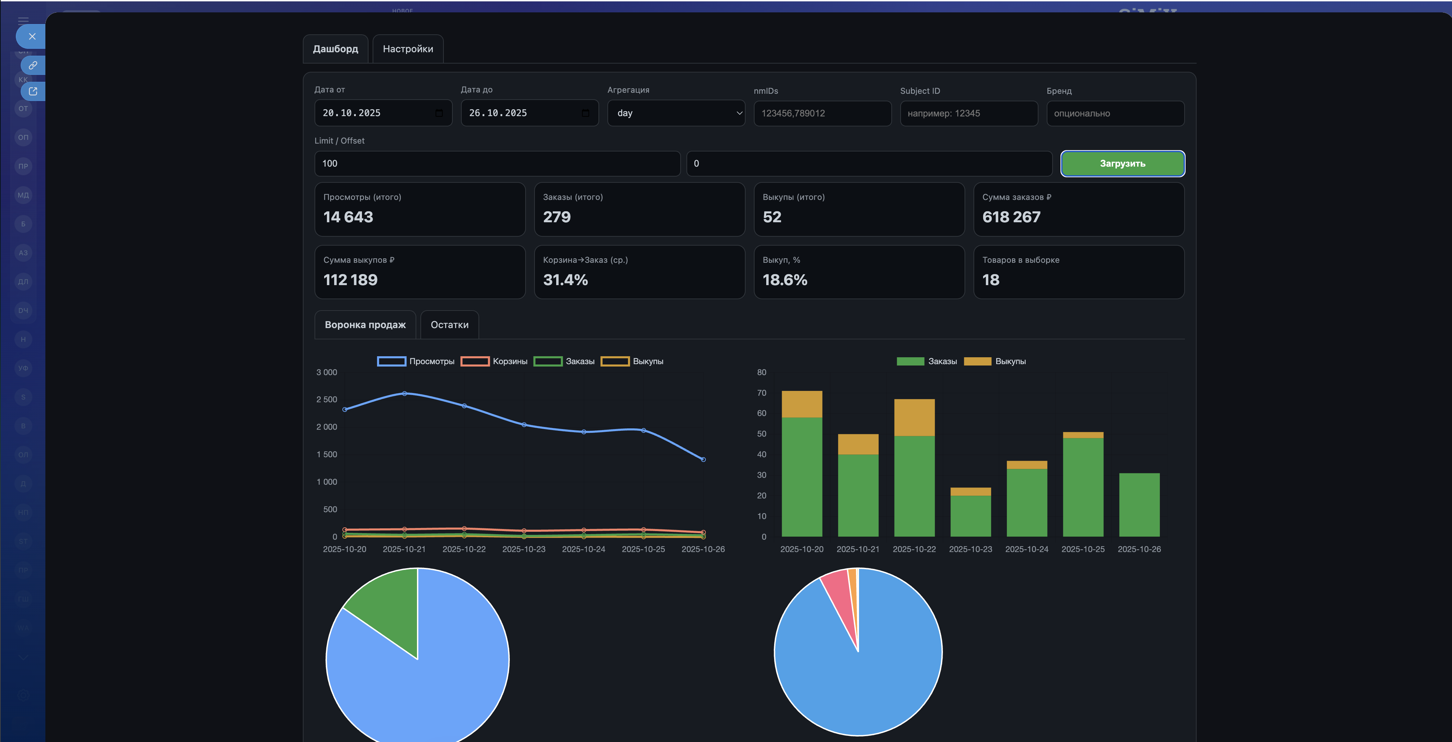
Task: Switch to the Настройки tab
Action: [x=408, y=49]
